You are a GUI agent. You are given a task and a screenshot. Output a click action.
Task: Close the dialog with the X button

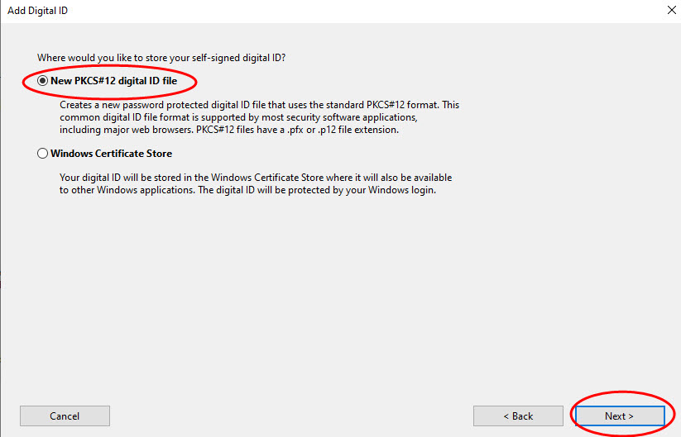669,10
